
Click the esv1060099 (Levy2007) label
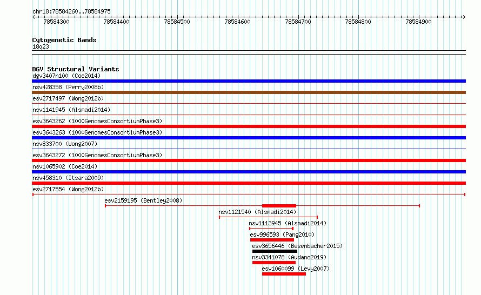296,269
